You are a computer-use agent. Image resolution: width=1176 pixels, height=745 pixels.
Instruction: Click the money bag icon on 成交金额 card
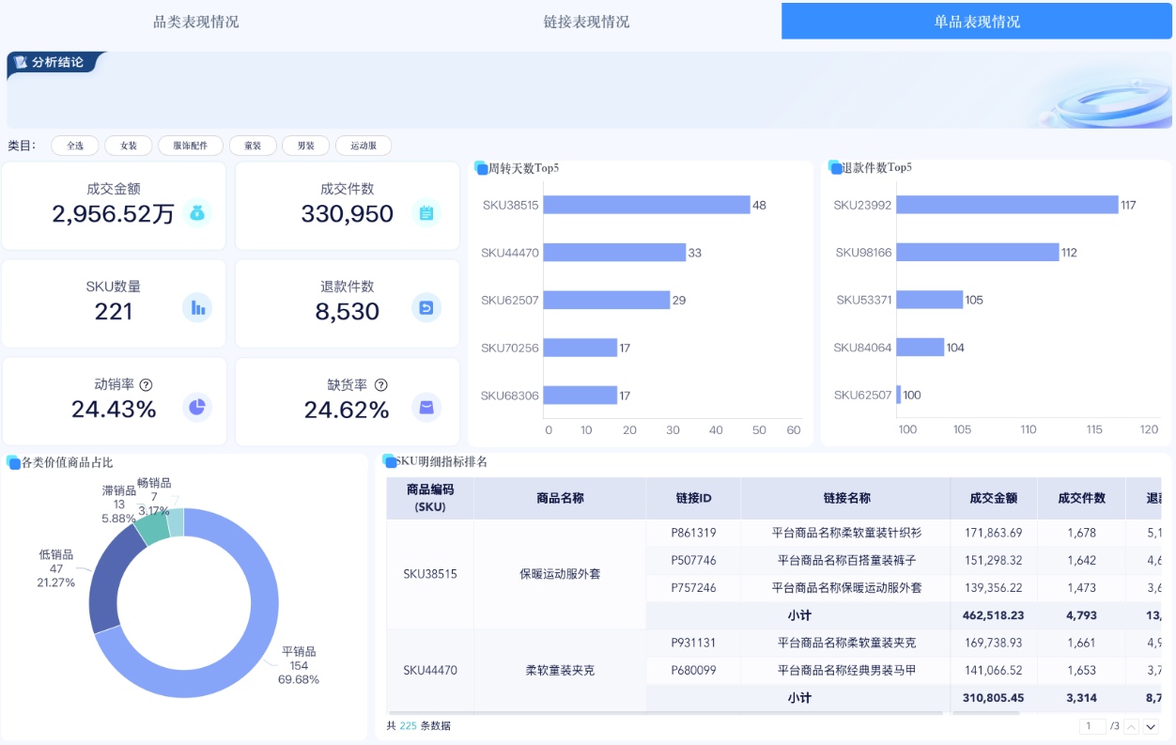(196, 213)
